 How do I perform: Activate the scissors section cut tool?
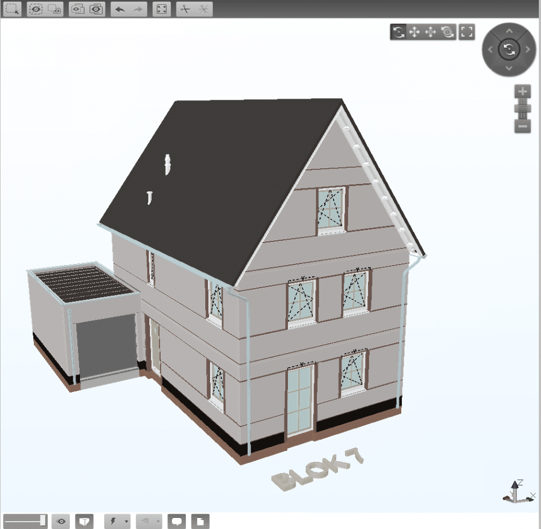click(x=185, y=9)
